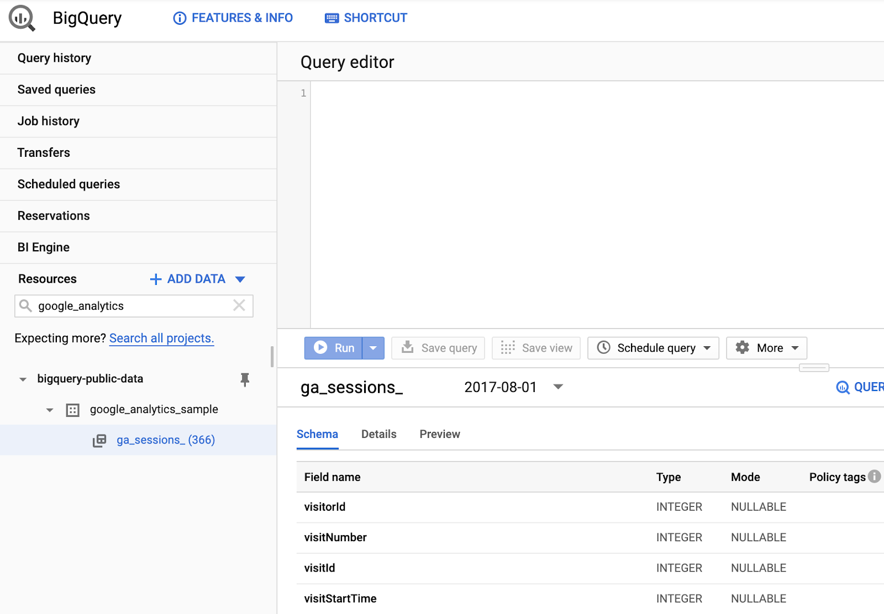The height and width of the screenshot is (614, 884).
Task: Open the Run options dropdown arrow
Action: coord(373,348)
